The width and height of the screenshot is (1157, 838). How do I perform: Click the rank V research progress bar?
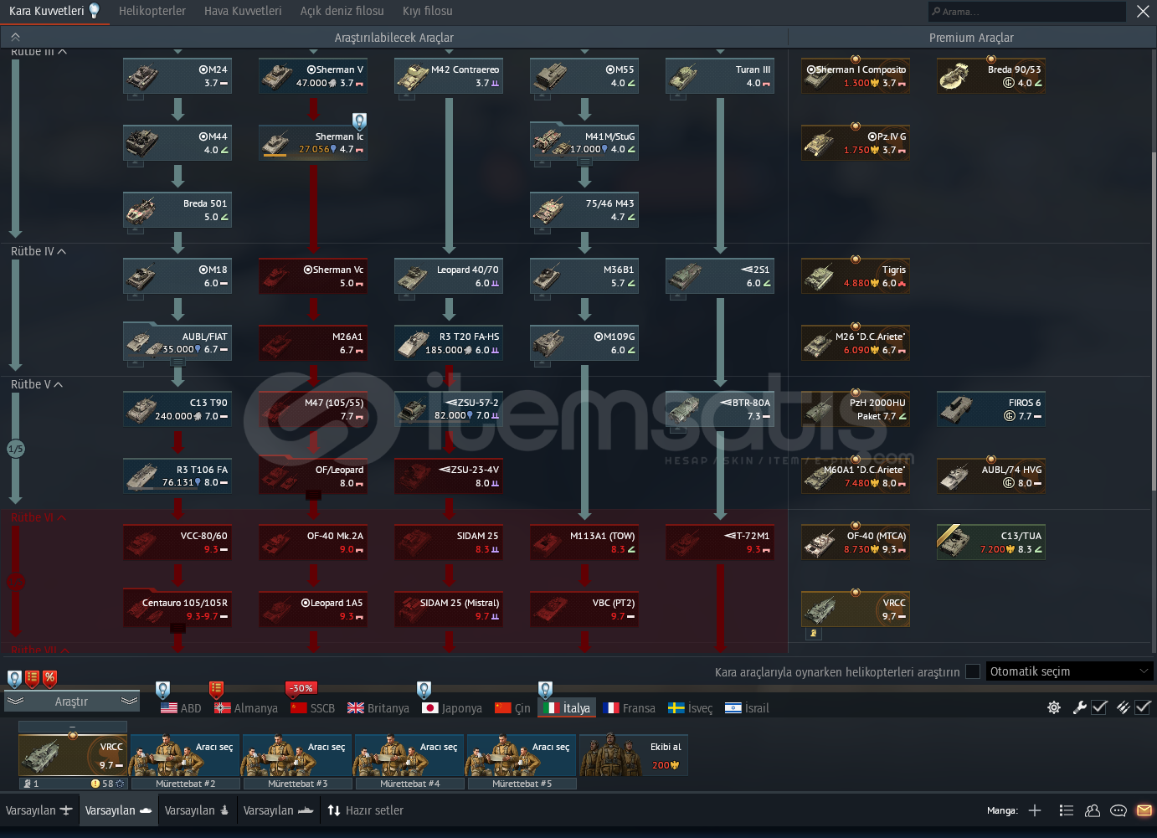15,449
